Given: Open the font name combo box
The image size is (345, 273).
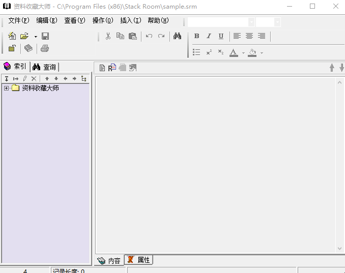Looking at the screenshot, I should 251,22.
